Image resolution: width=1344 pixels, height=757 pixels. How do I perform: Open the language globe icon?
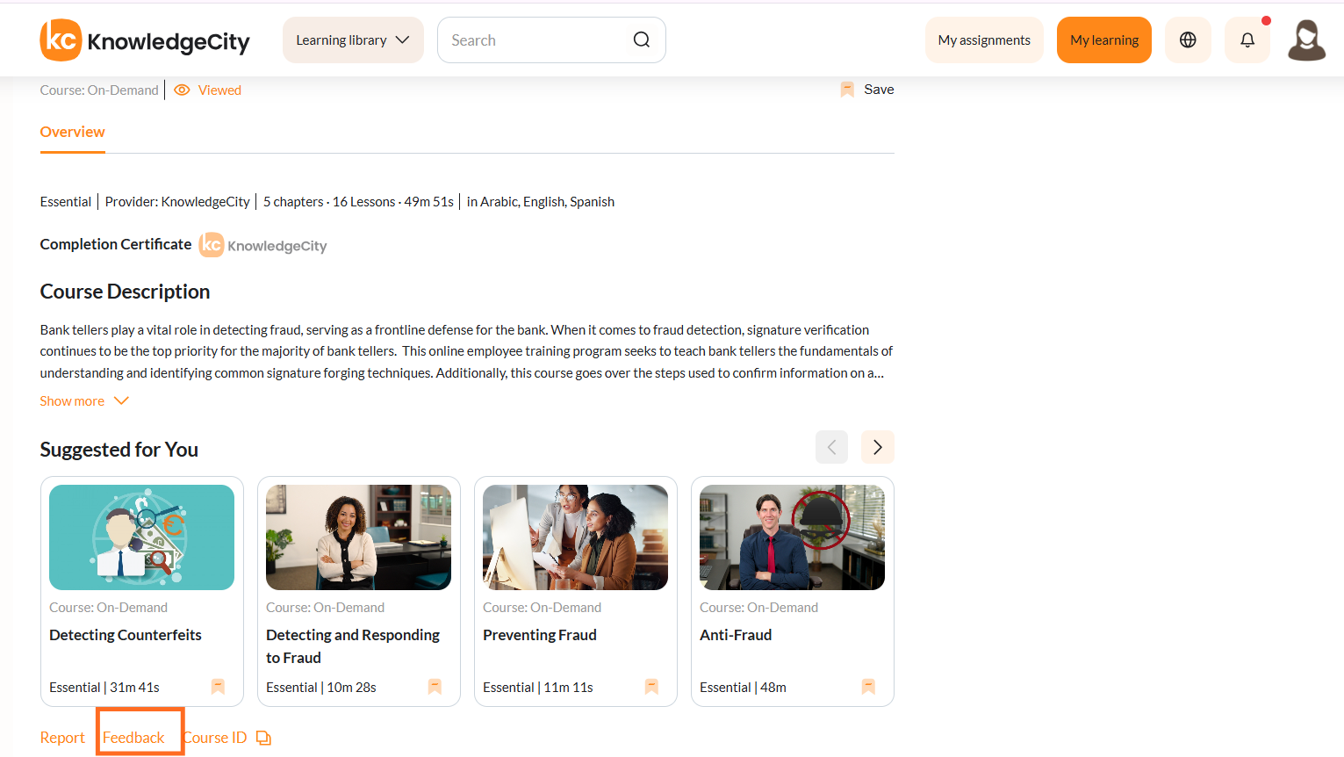pos(1188,40)
